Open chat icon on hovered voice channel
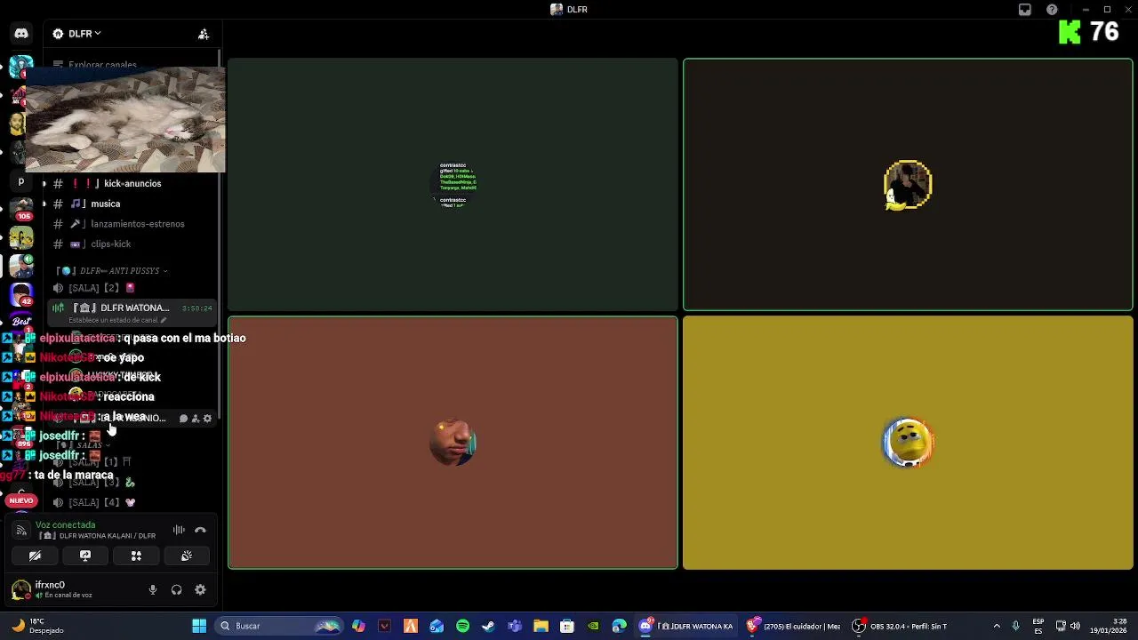Image resolution: width=1138 pixels, height=640 pixels. [x=183, y=418]
